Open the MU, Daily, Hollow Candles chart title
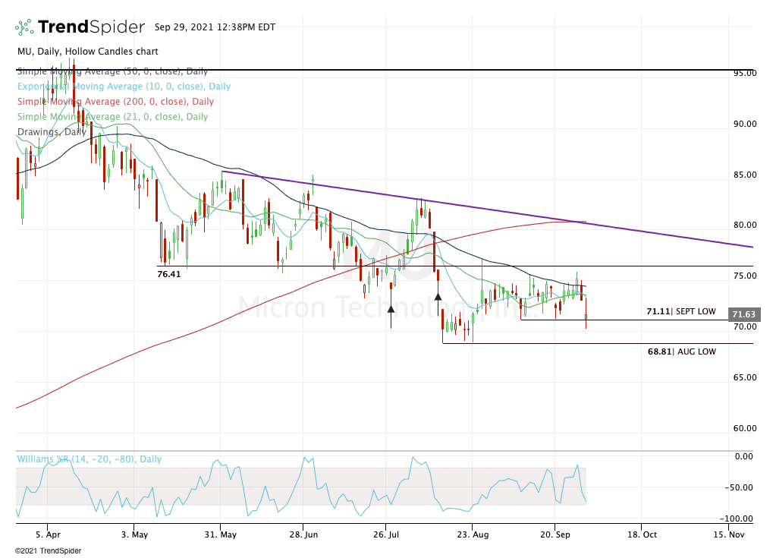Viewport: 776px width, 558px height. coord(87,52)
